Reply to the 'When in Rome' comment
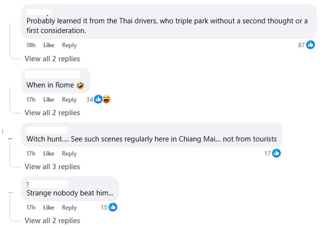This screenshot has height=228, width=329. coord(69,100)
